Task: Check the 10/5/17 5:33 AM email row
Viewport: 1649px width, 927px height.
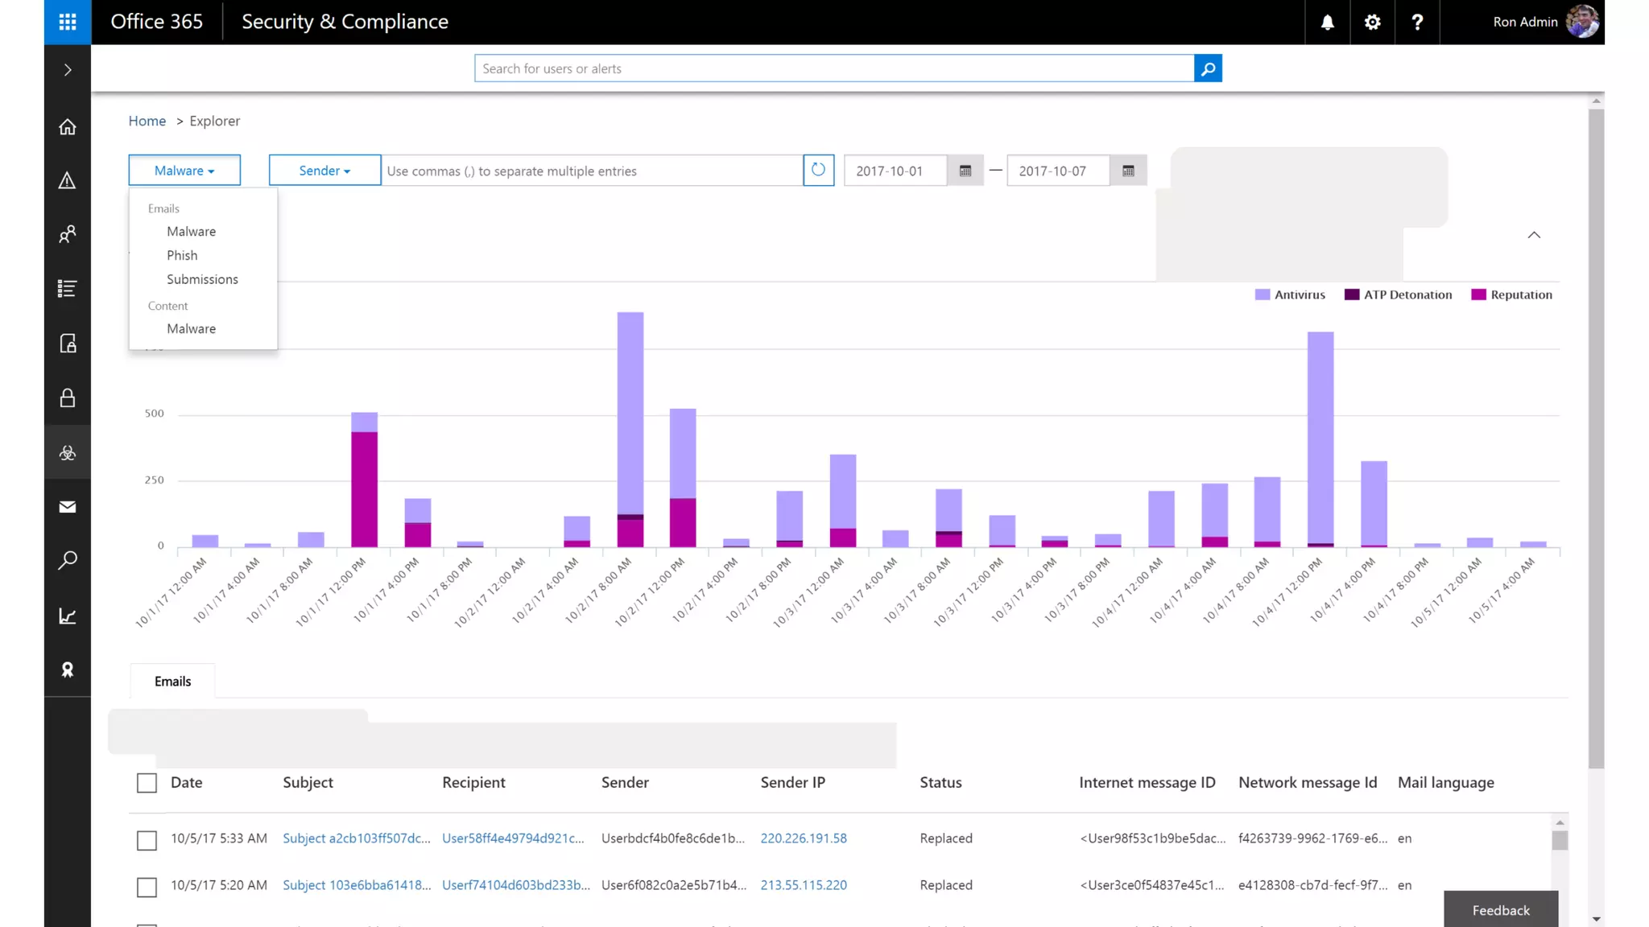Action: click(147, 840)
